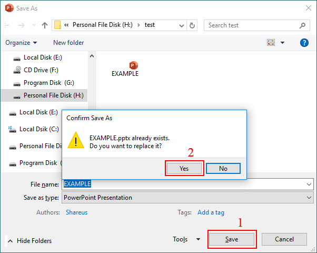Click the Cancel button
317x253 pixels.
(284, 239)
